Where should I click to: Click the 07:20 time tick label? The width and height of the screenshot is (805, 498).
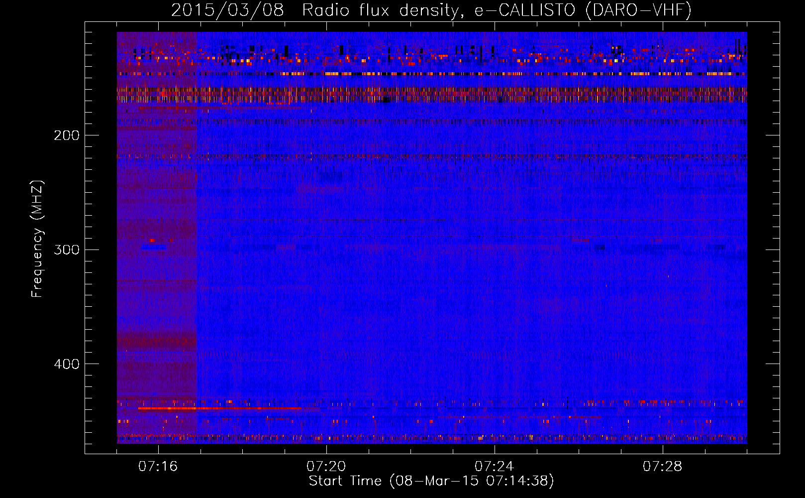point(326,467)
